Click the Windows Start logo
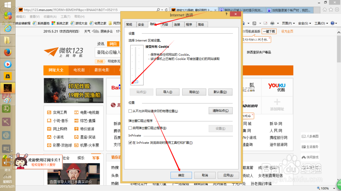This screenshot has height=191, width=341. point(8,5)
